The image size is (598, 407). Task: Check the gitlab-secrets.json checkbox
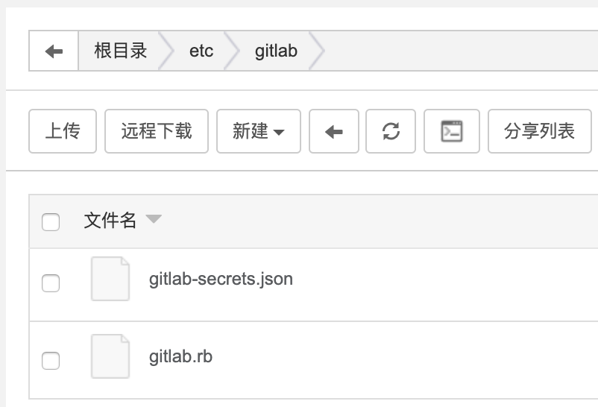pos(51,283)
